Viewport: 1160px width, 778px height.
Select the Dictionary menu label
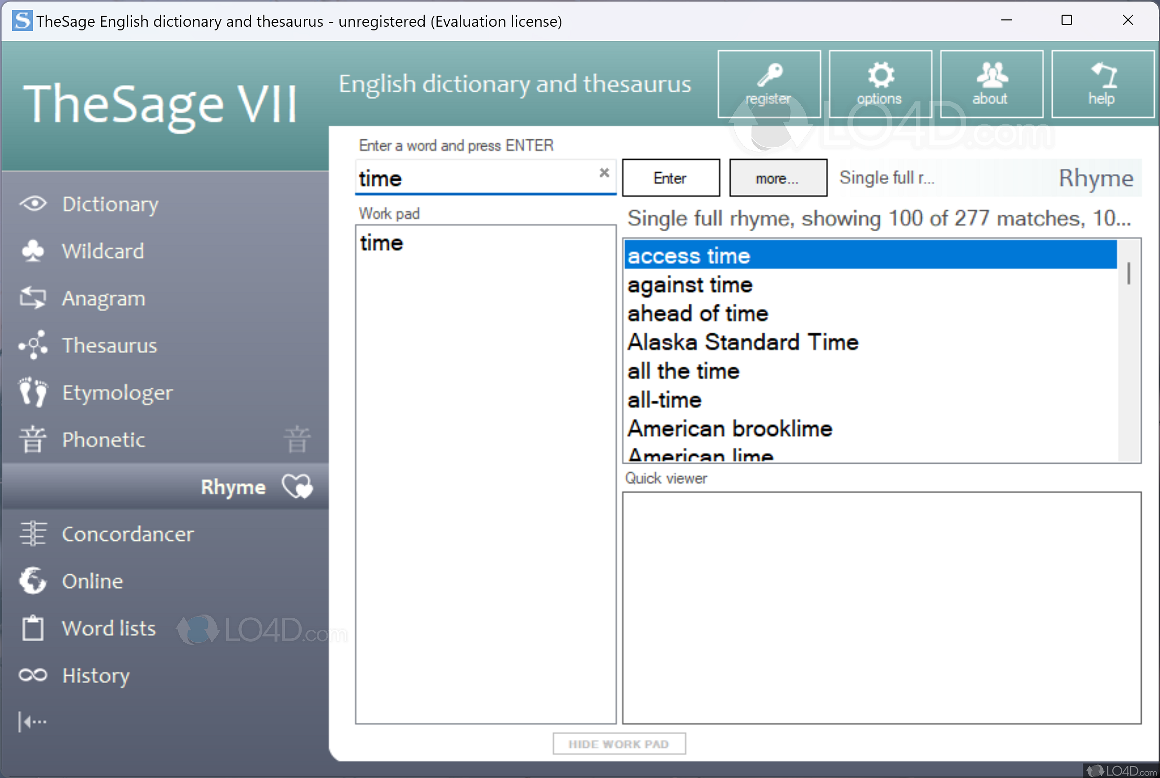tap(110, 204)
